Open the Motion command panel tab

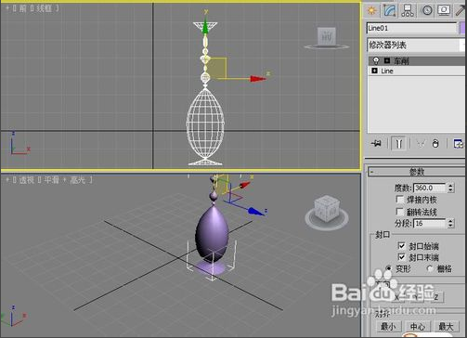pyautogui.click(x=427, y=10)
